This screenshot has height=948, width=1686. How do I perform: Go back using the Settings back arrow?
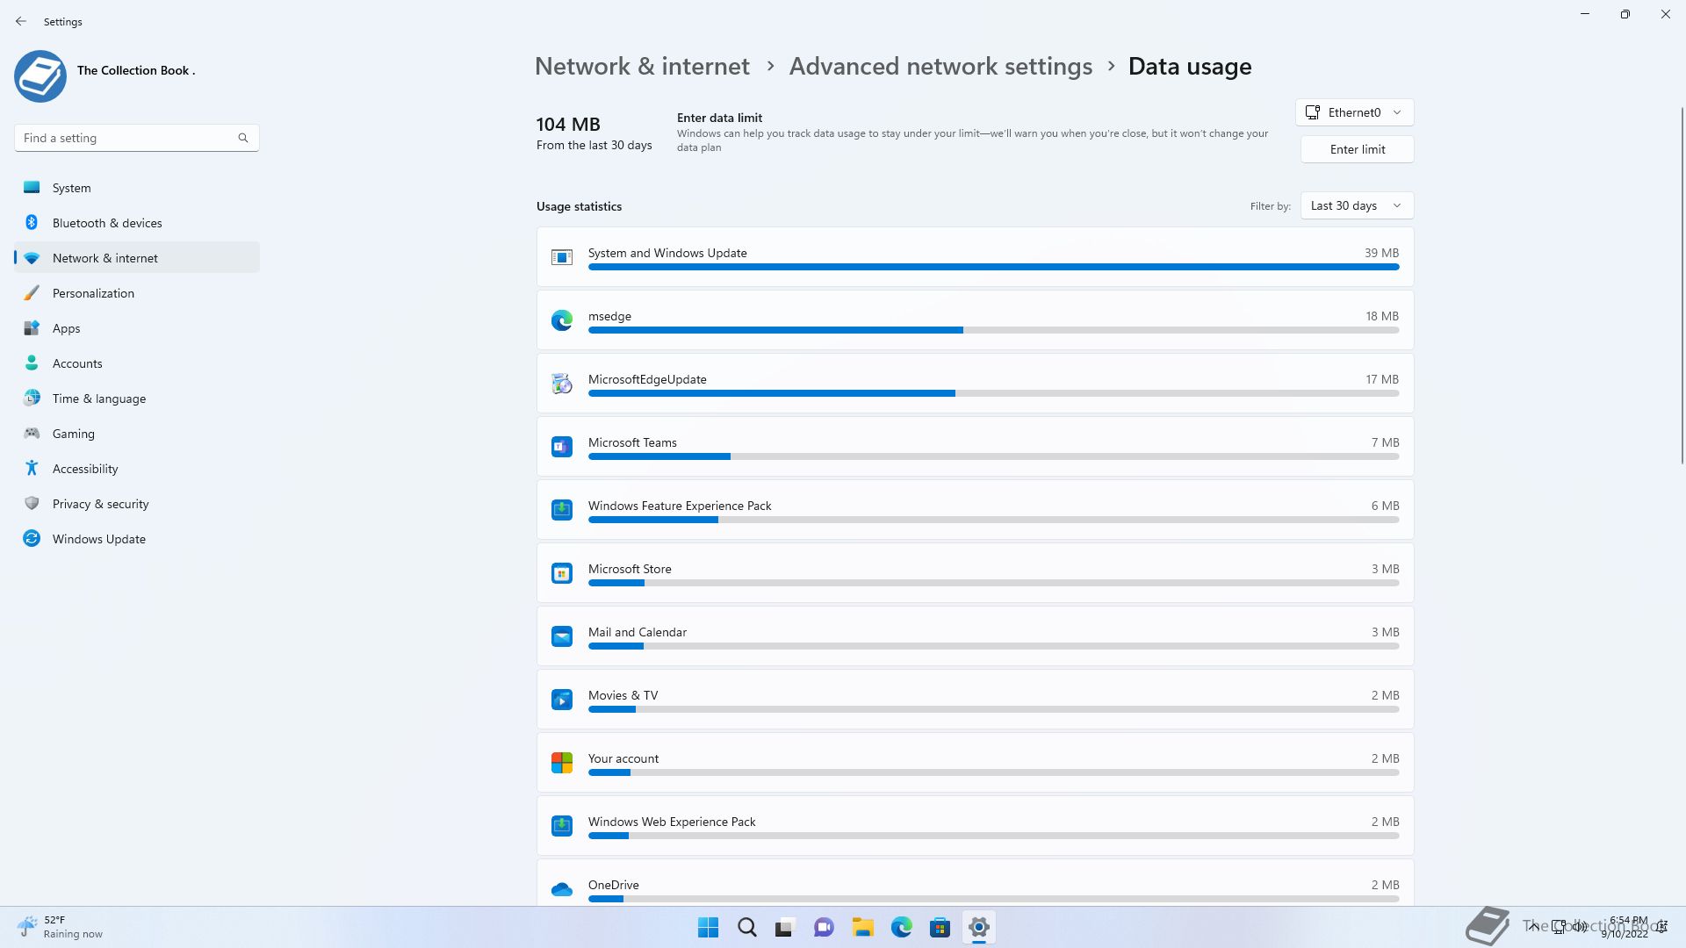21,21
